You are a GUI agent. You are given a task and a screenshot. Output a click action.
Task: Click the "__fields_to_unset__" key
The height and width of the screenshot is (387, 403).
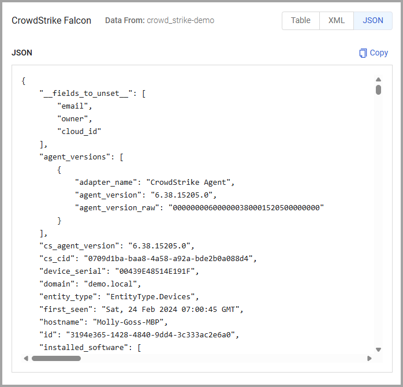(x=86, y=94)
